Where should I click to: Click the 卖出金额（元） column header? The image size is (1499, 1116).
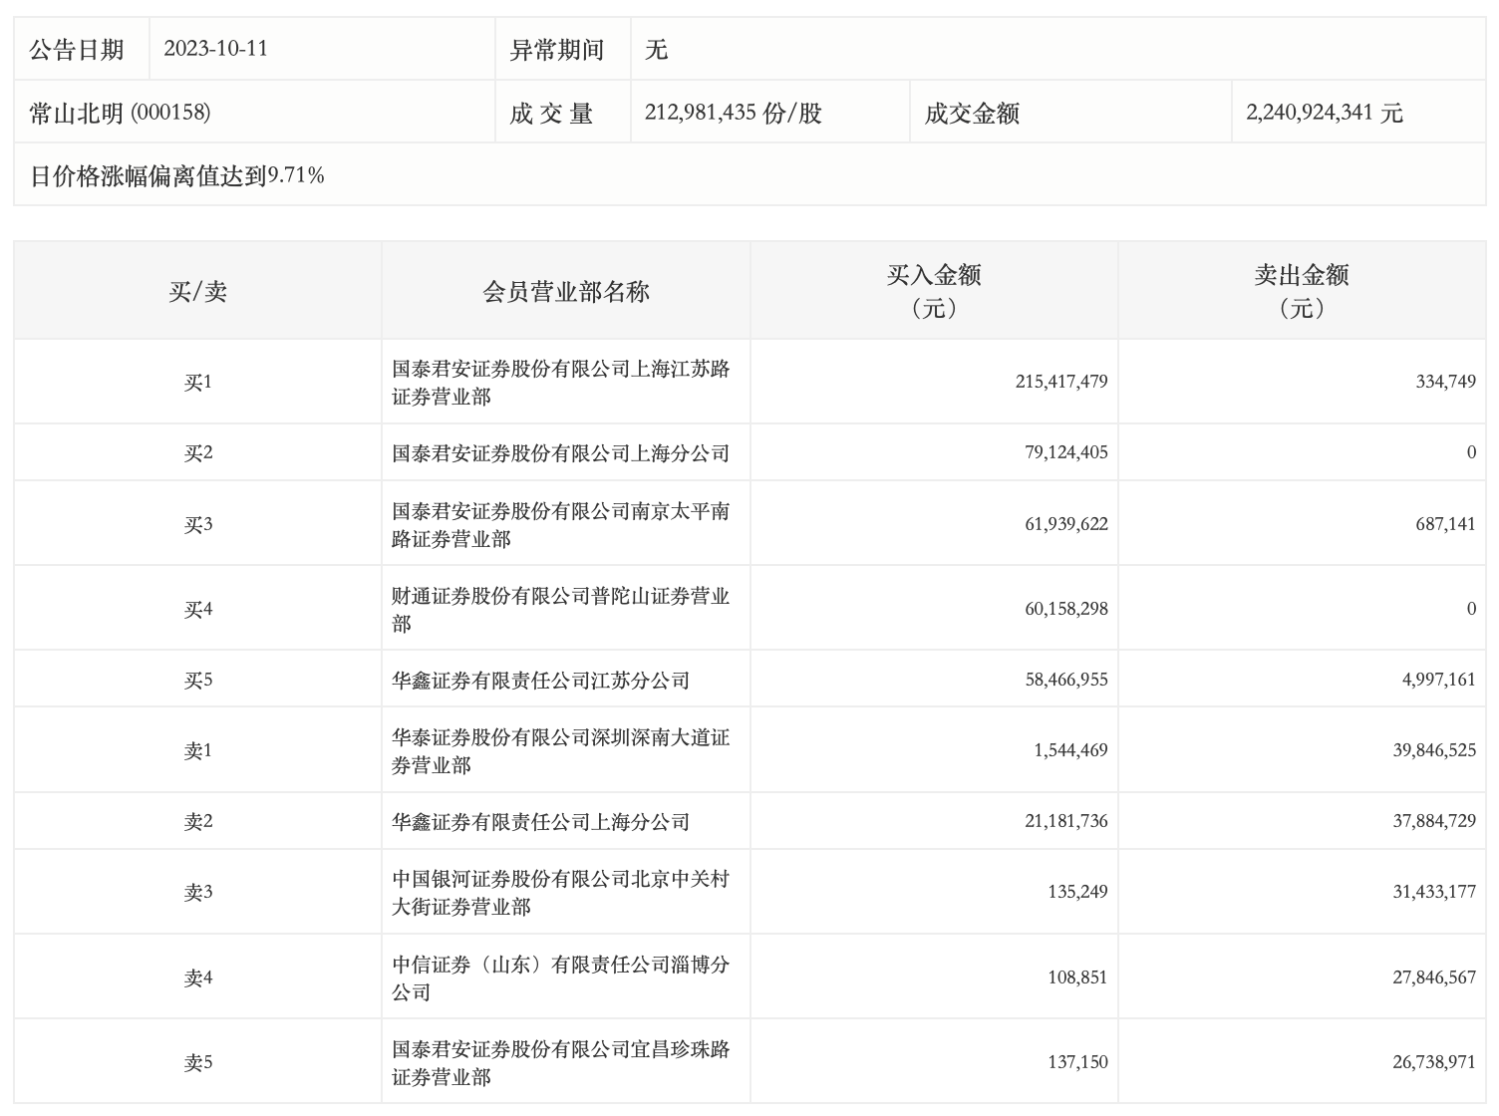pyautogui.click(x=1302, y=291)
